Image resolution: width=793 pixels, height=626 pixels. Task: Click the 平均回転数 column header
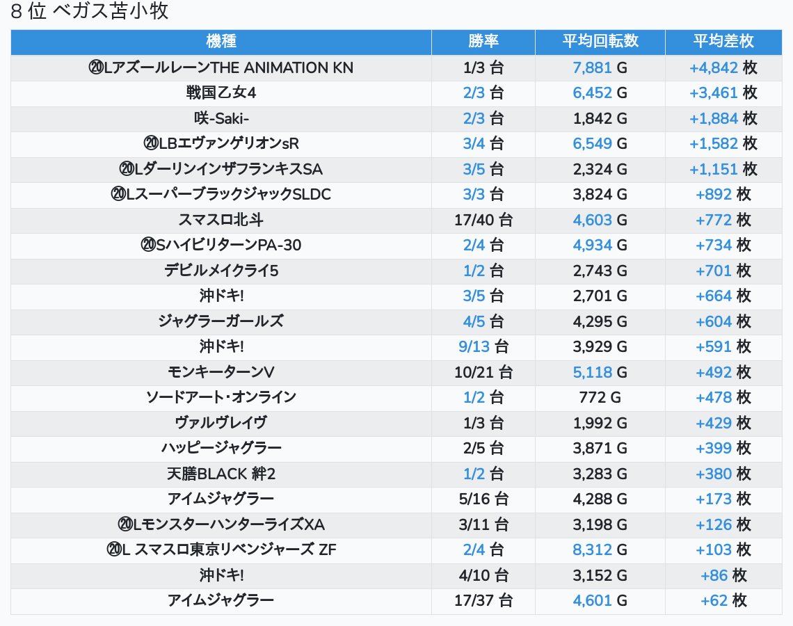coord(600,42)
